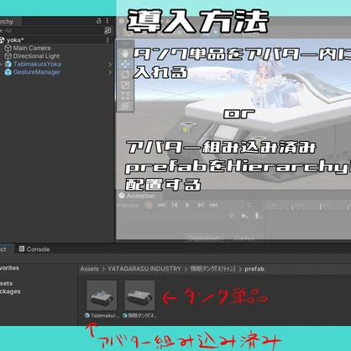Select Packages in Project sidebar
The width and height of the screenshot is (351, 351).
[10, 291]
